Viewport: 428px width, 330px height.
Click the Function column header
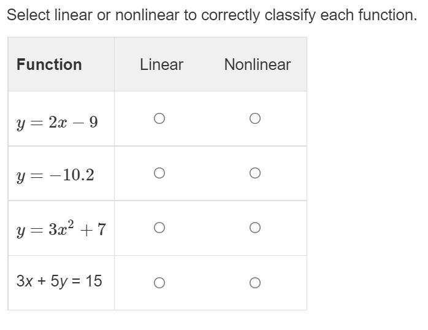coord(49,64)
